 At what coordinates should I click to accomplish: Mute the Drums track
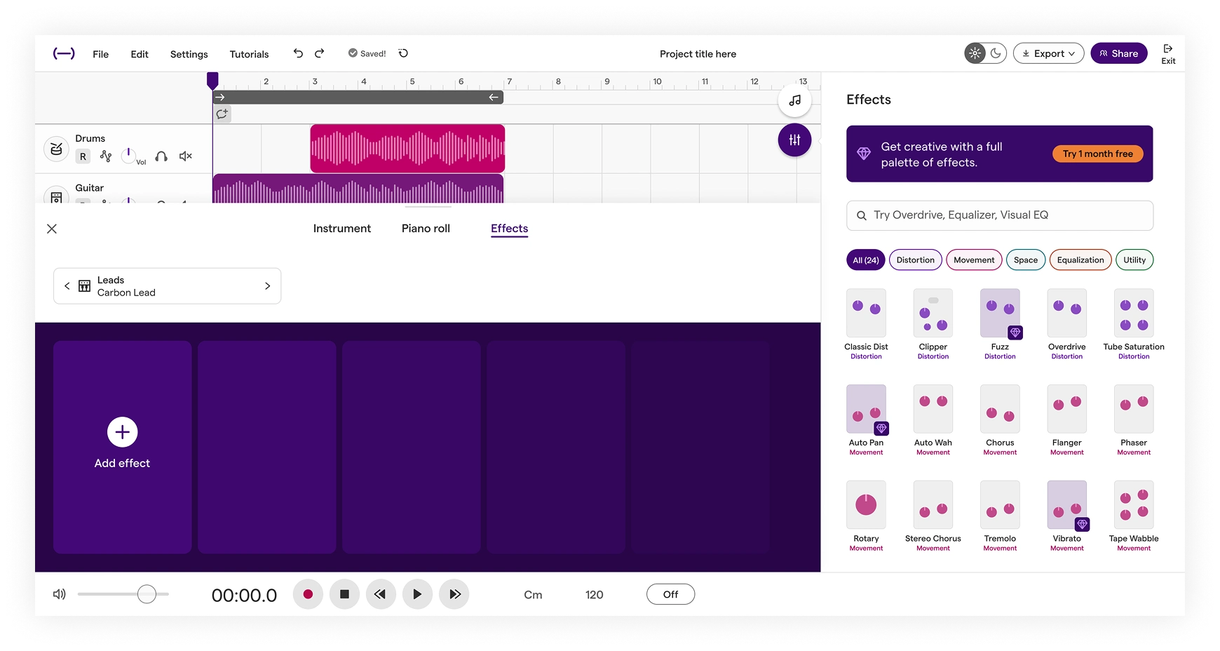(x=184, y=156)
